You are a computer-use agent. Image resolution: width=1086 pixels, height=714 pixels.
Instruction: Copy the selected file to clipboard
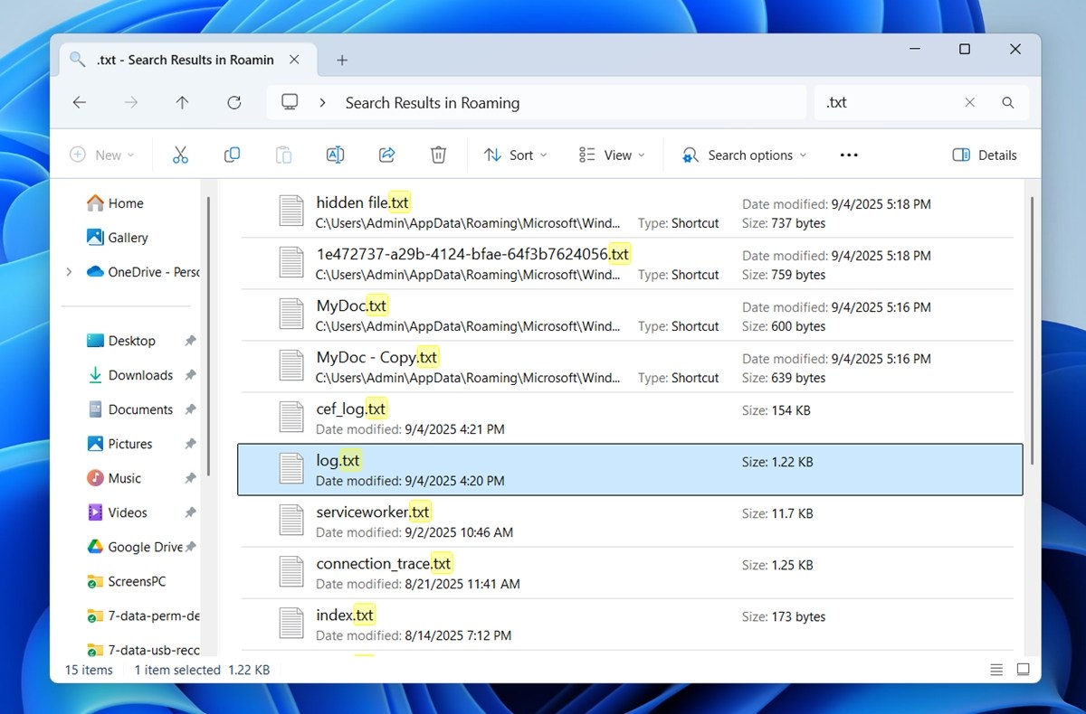coord(232,155)
